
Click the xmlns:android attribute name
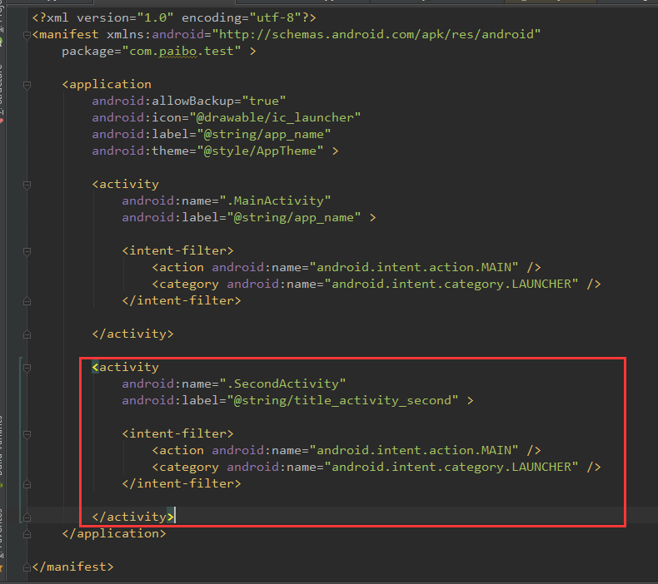(x=155, y=34)
